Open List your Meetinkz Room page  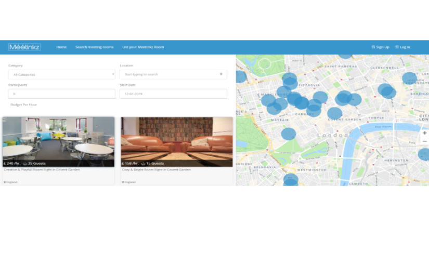coord(143,47)
